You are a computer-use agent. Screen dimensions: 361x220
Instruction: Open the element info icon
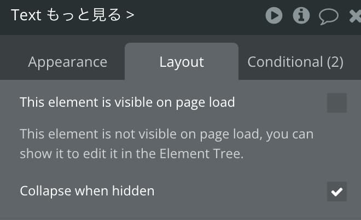coord(301,15)
